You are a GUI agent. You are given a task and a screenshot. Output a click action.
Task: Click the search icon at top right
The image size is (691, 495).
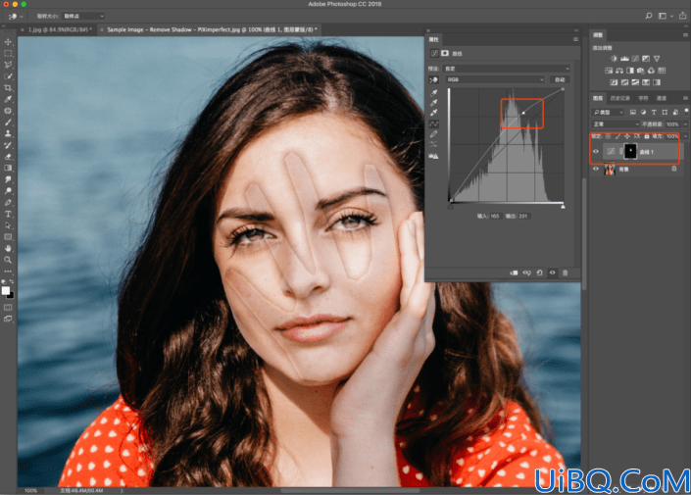649,16
